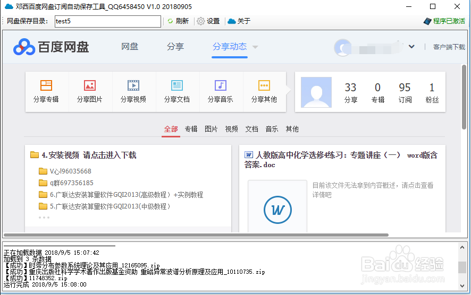The image size is (471, 295).
Task: Click the horizontal scrollbar thumb
Action: (x=196, y=235)
